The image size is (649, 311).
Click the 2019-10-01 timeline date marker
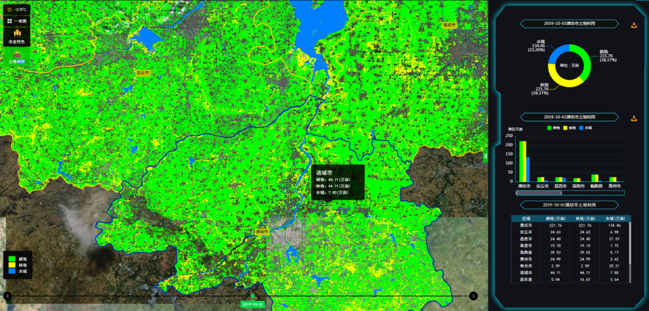(252, 304)
